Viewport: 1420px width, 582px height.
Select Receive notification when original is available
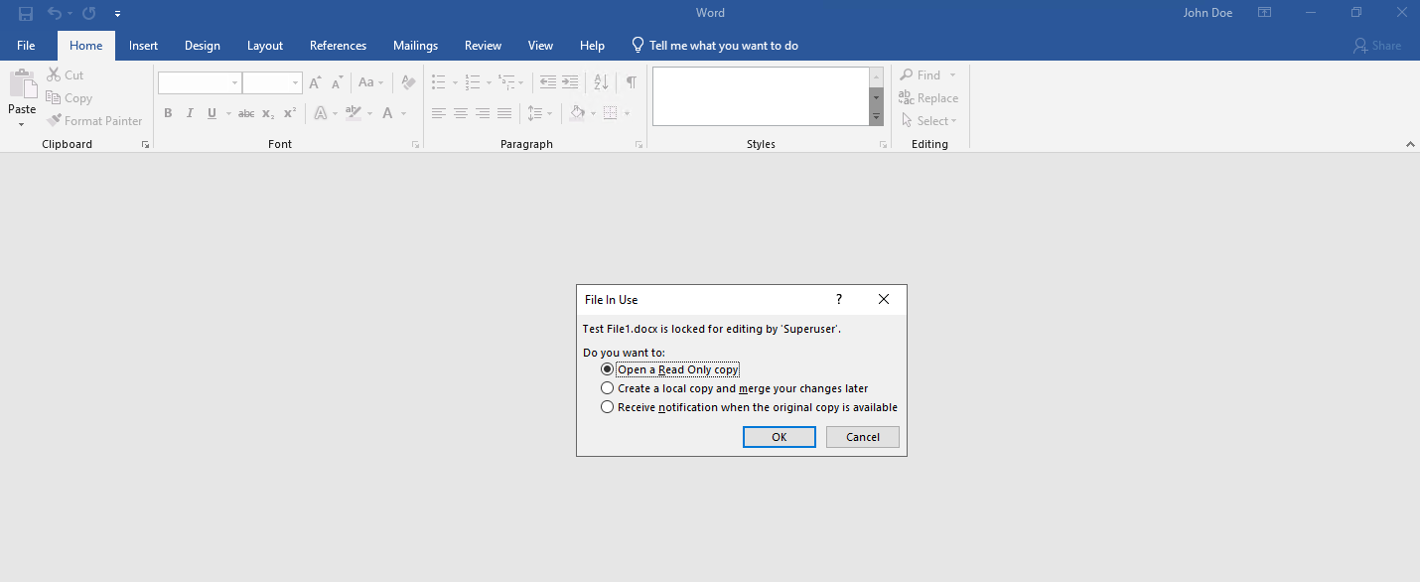608,407
